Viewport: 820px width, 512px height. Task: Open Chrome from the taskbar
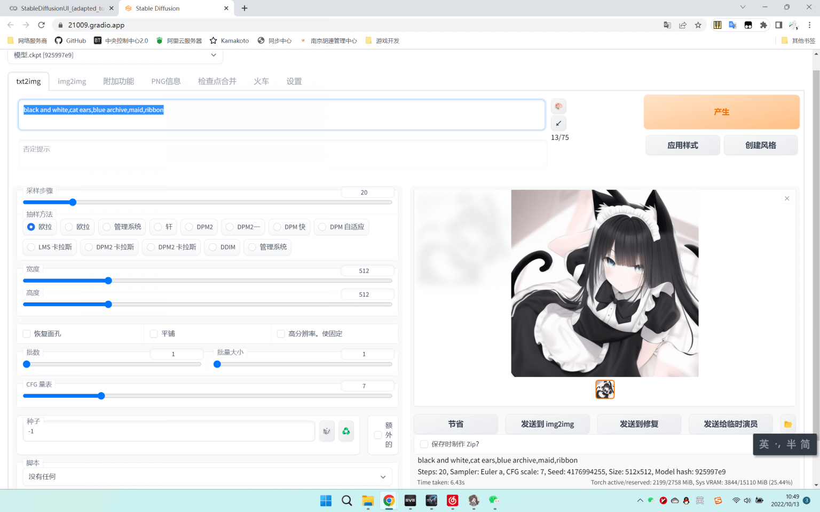click(x=389, y=501)
